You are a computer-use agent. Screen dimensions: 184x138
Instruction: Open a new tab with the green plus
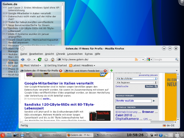pyautogui.click(x=112, y=71)
